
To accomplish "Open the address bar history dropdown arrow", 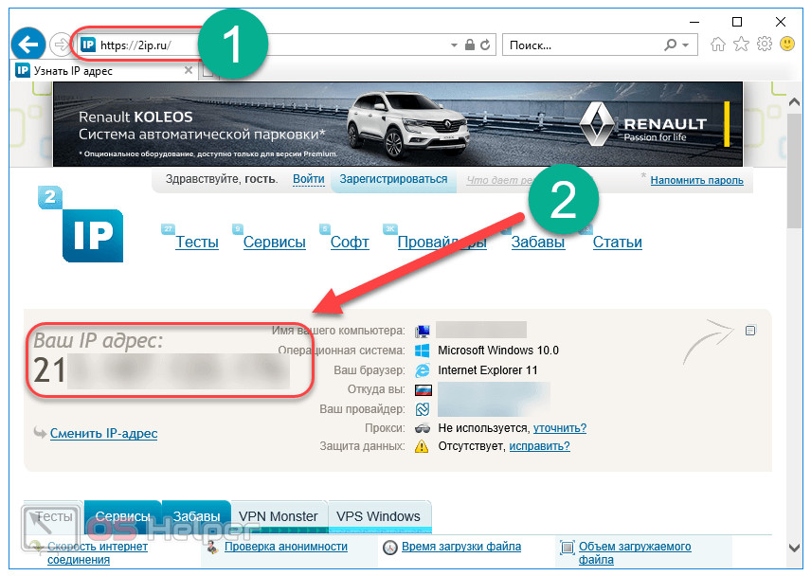I will [x=454, y=45].
